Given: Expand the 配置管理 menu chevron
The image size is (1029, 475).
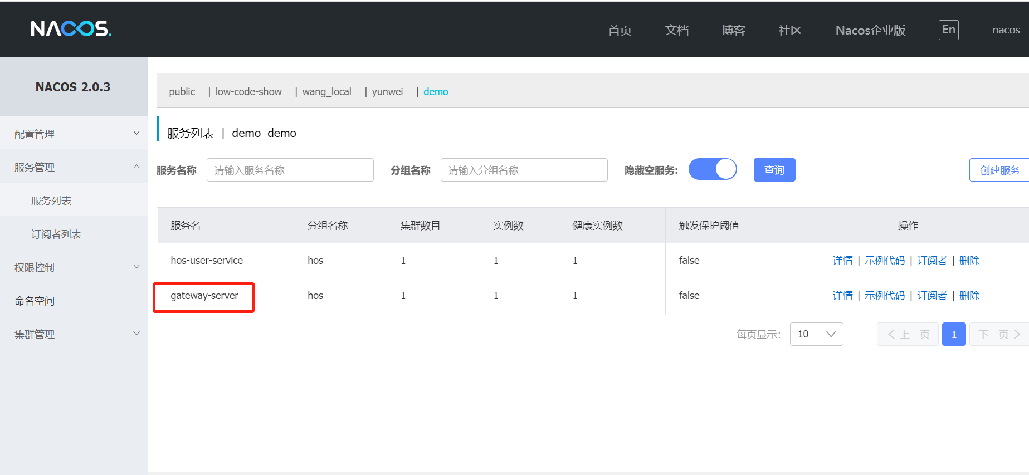Looking at the screenshot, I should 136,133.
